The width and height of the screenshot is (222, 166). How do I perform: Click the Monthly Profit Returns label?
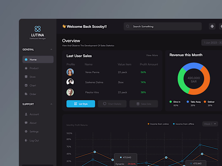pos(77,125)
